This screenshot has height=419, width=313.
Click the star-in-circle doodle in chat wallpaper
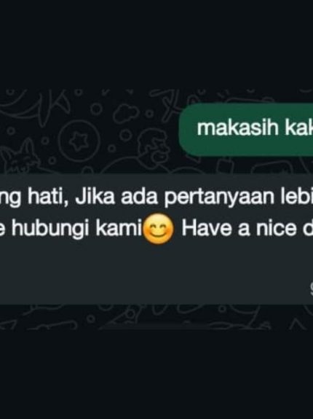79,140
